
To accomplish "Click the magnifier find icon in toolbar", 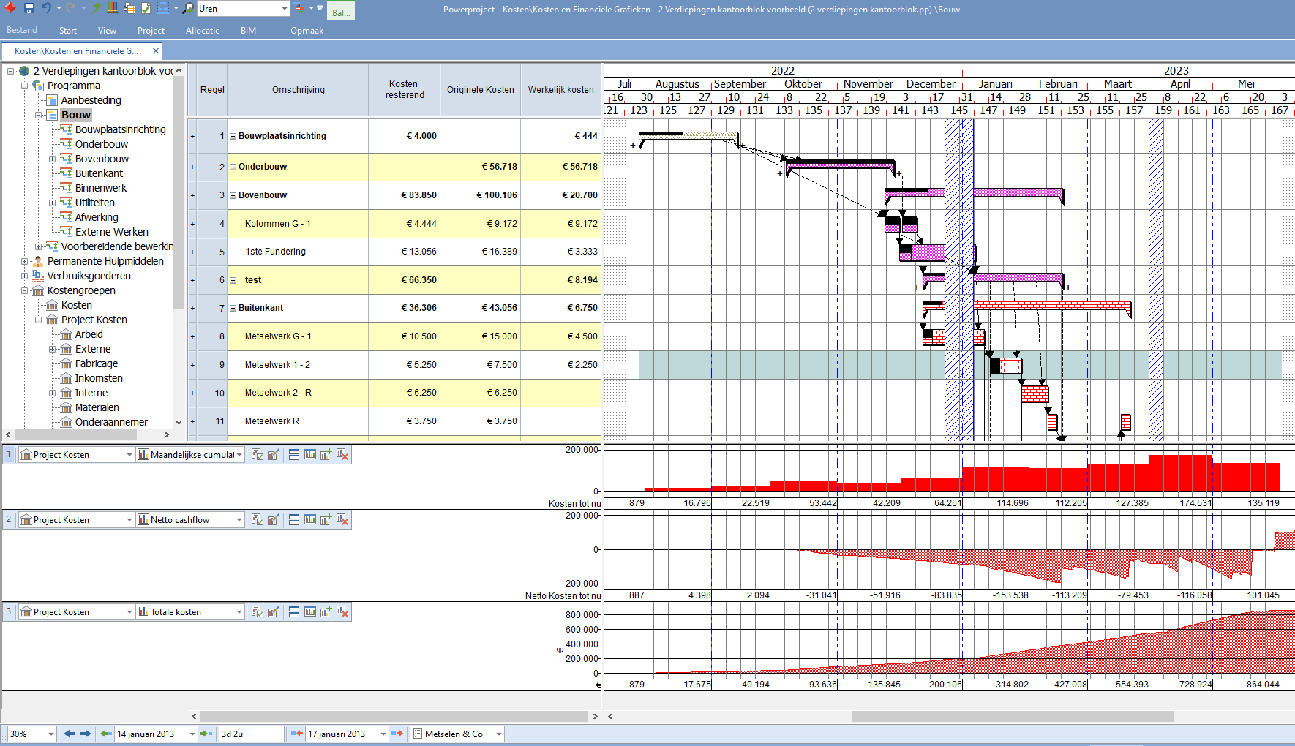I will point(189,8).
